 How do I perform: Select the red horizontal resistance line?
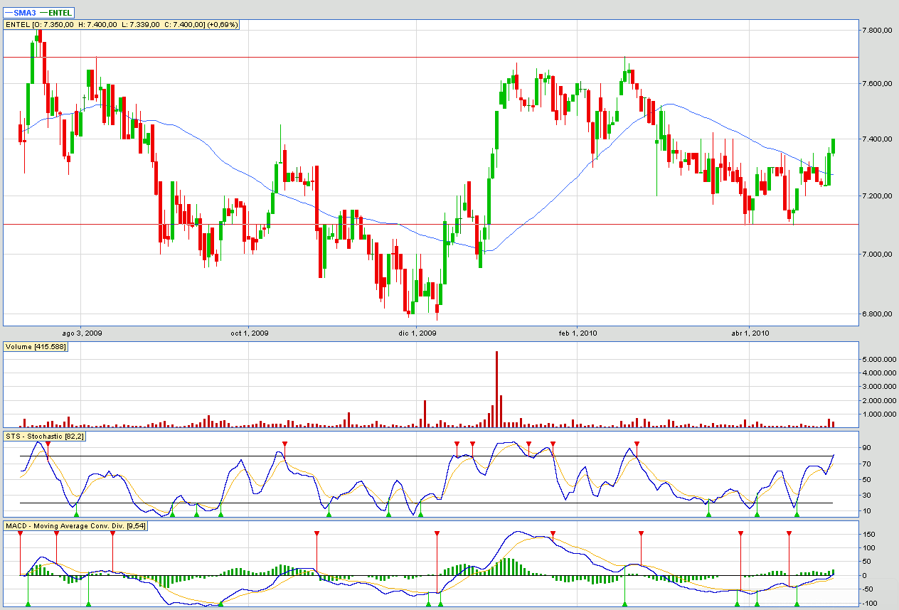pos(427,57)
